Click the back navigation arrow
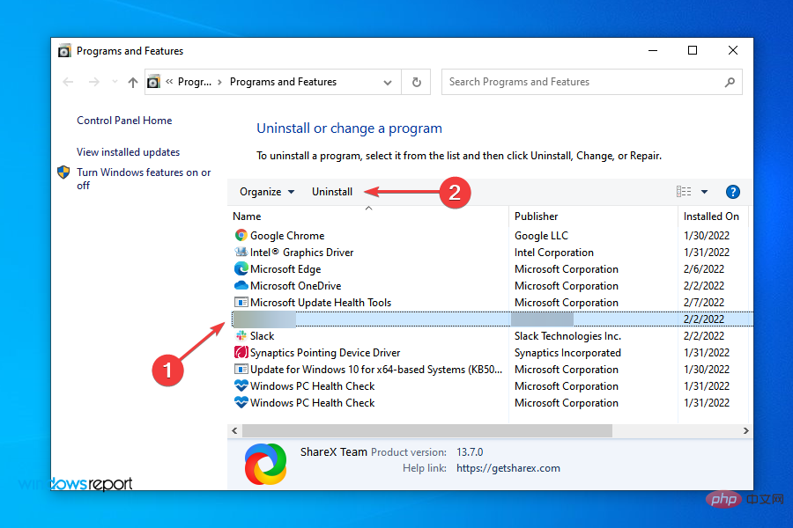The height and width of the screenshot is (528, 793). pos(68,81)
